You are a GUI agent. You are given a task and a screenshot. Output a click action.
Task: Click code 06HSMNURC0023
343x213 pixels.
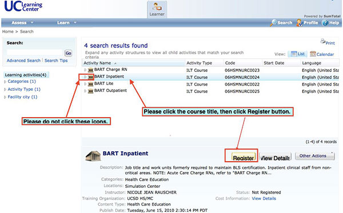pos(242,70)
